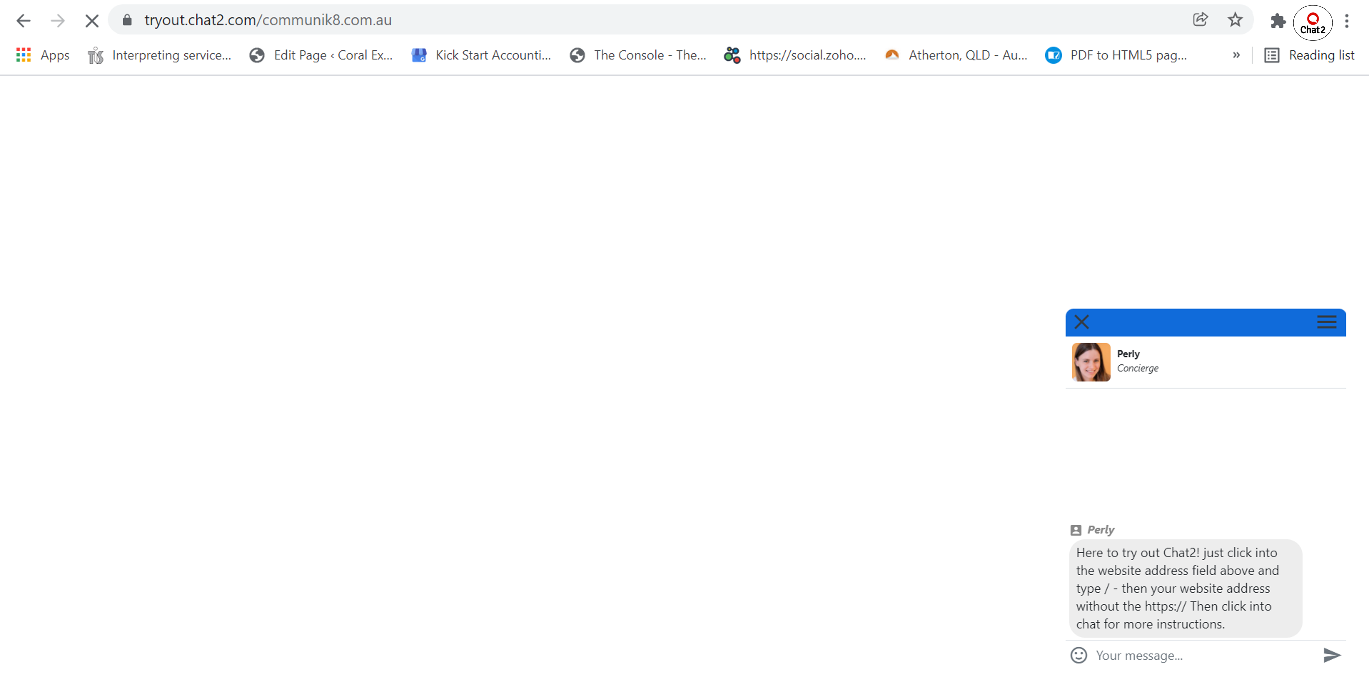Close the chat widget
This screenshot has width=1369, height=692.
pyautogui.click(x=1082, y=322)
